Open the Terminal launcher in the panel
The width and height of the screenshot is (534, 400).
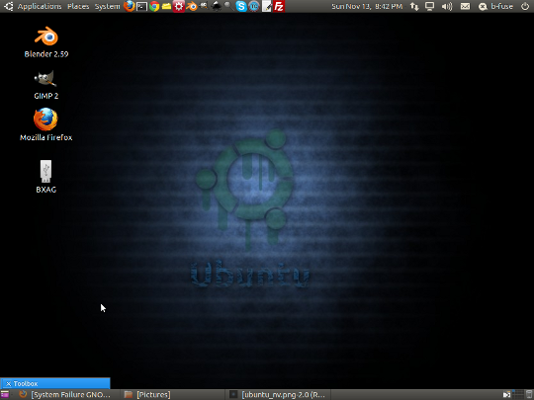tap(141, 6)
